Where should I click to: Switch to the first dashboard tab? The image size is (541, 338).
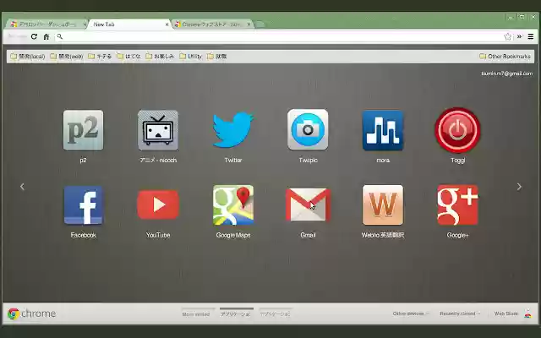[x=46, y=25]
